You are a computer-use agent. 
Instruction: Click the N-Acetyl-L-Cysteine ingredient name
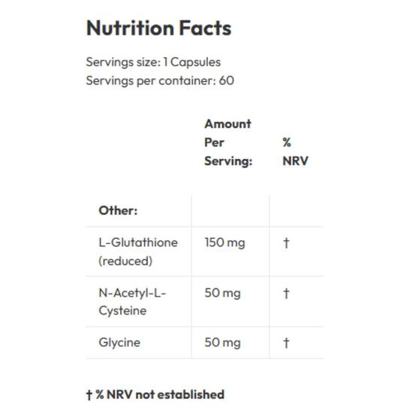click(132, 302)
